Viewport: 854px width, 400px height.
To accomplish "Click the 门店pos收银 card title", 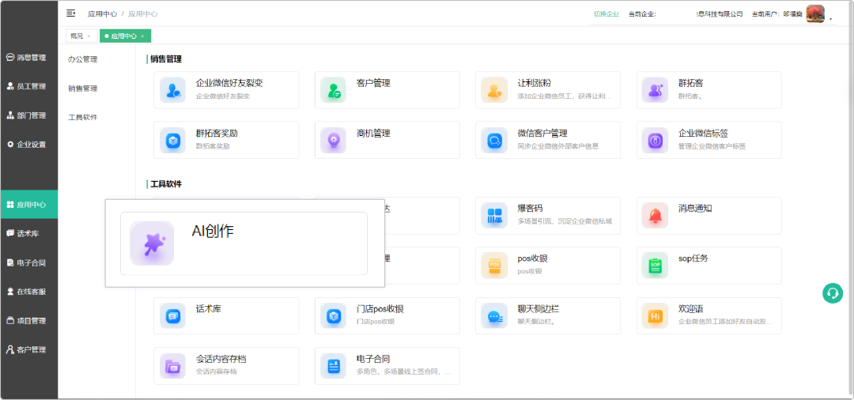I will tap(380, 309).
